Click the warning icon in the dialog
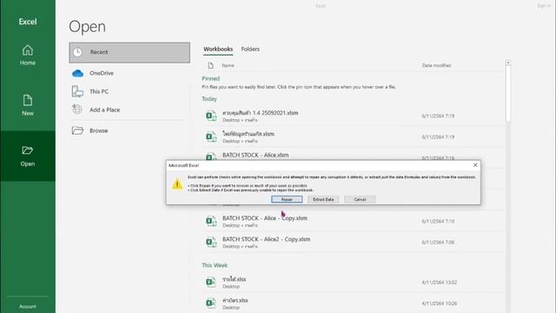Viewport: 556px width, 313px height. [177, 184]
